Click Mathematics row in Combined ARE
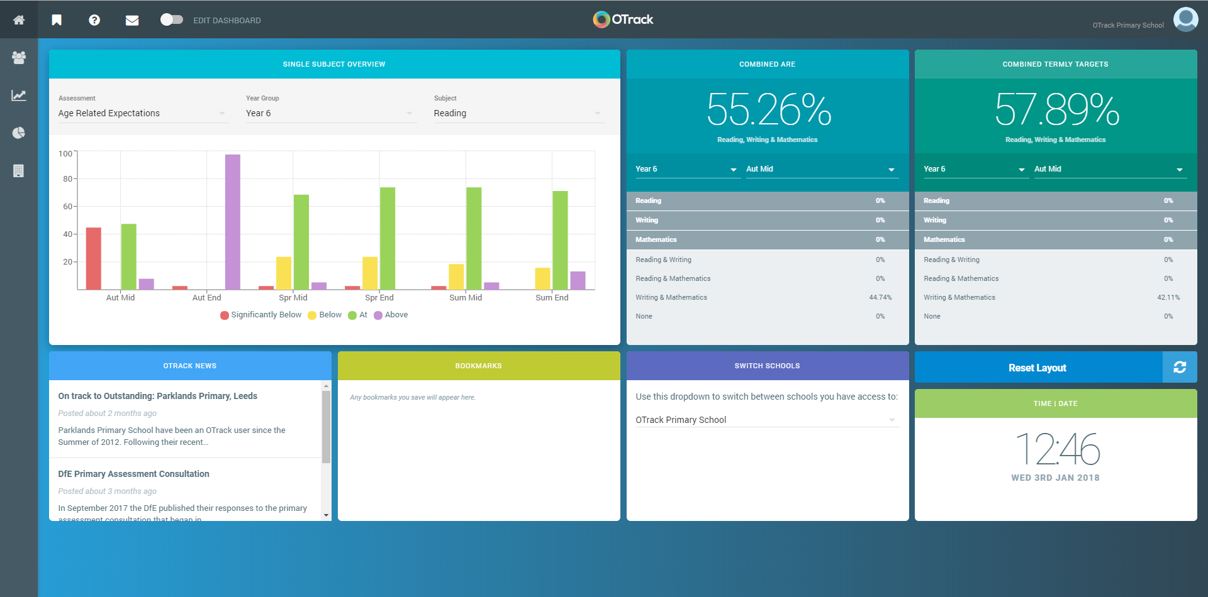Viewport: 1208px width, 597px height. (768, 239)
